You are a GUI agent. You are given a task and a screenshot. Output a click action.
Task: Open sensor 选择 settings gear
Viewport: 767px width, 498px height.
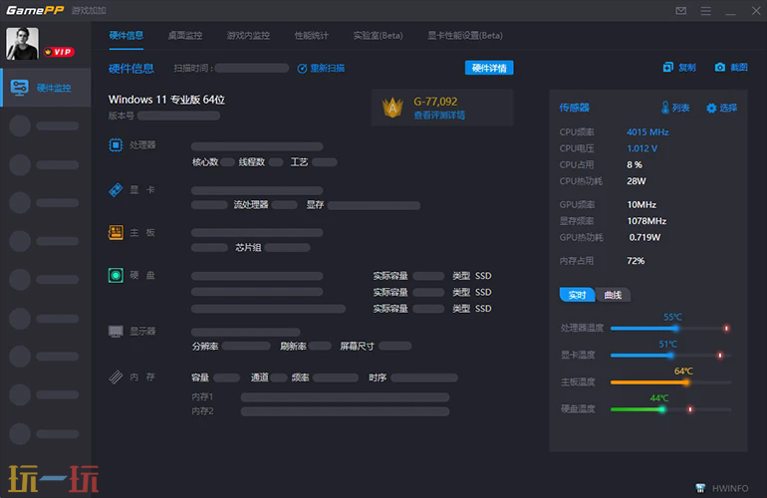(721, 108)
